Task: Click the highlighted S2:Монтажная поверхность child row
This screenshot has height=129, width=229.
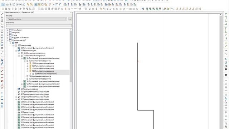Action: (x=46, y=74)
